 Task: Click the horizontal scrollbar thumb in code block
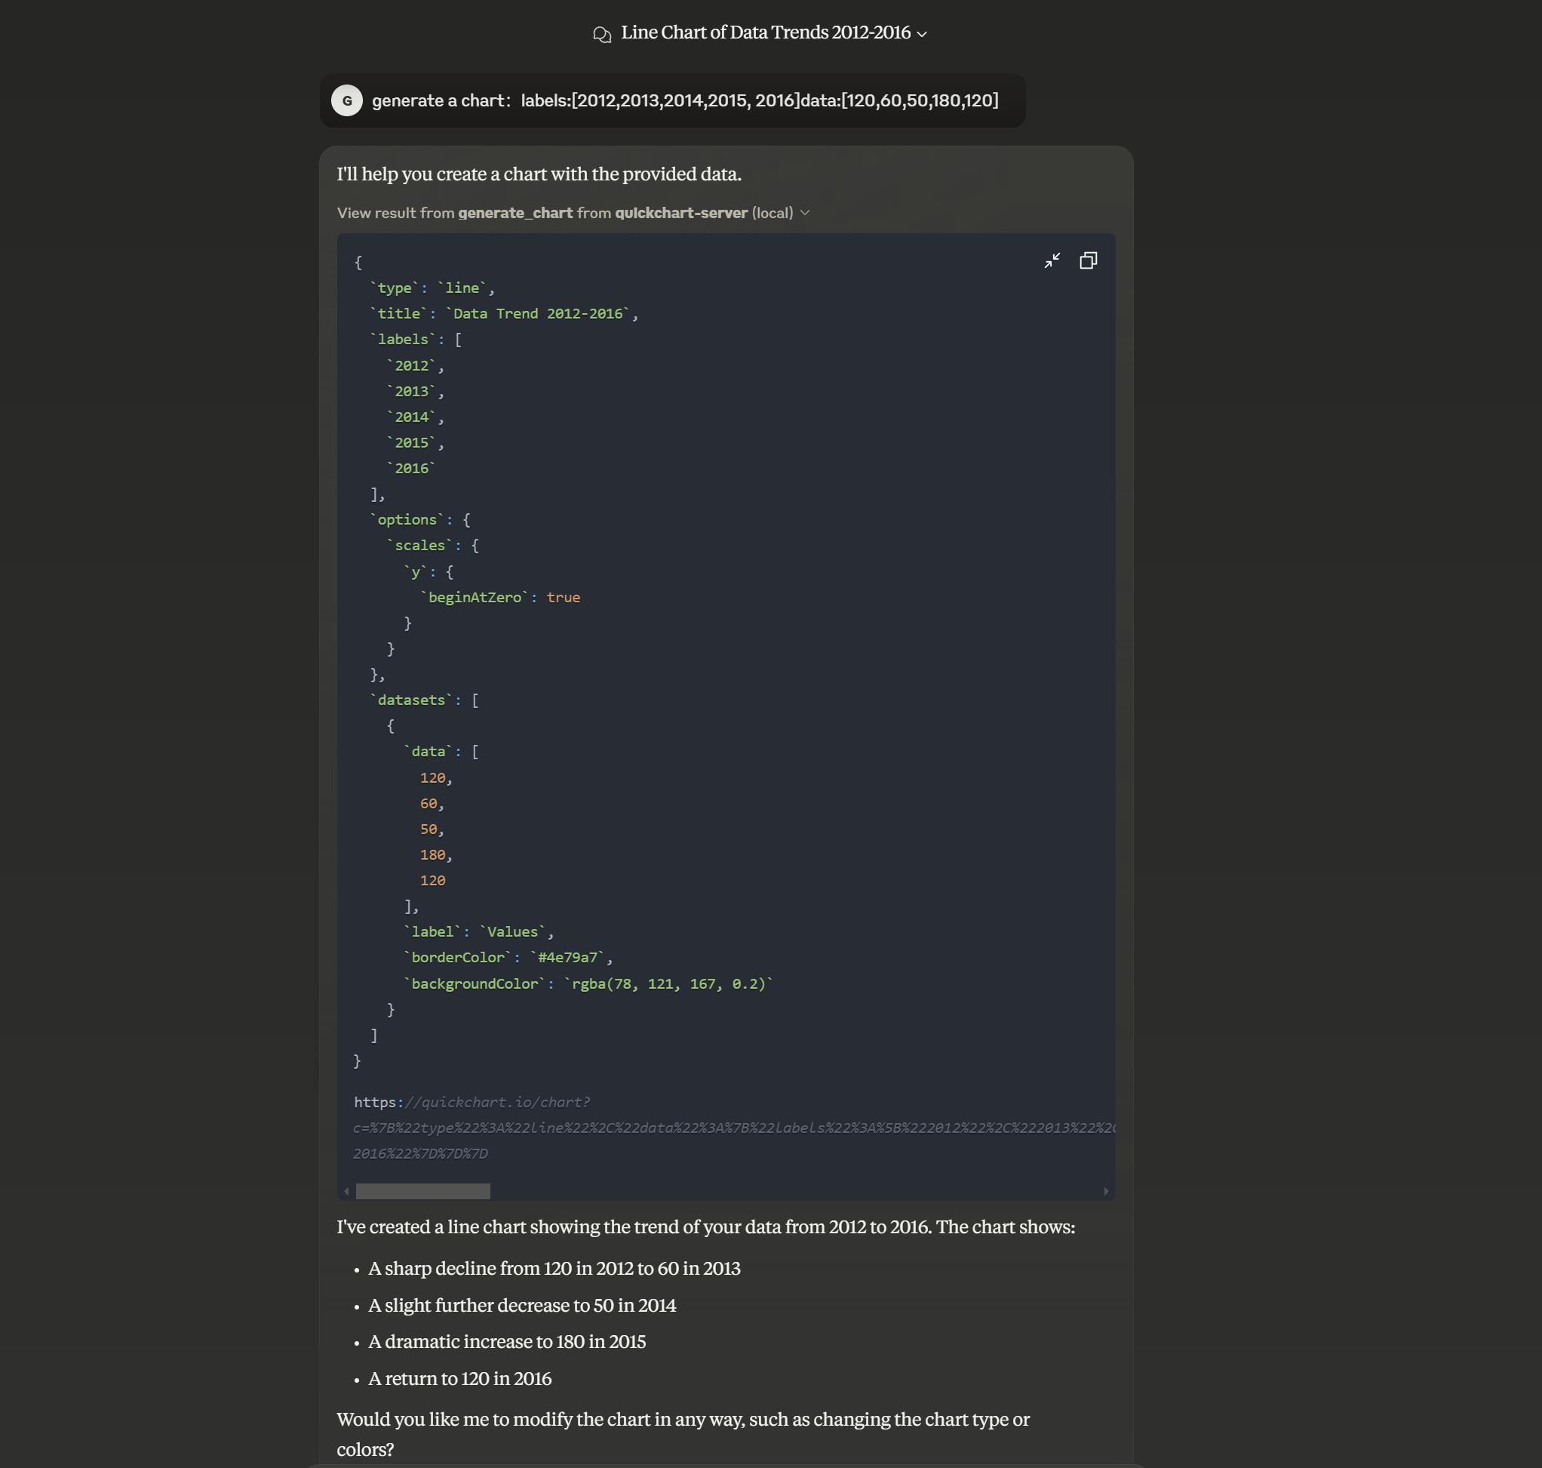coord(422,1191)
